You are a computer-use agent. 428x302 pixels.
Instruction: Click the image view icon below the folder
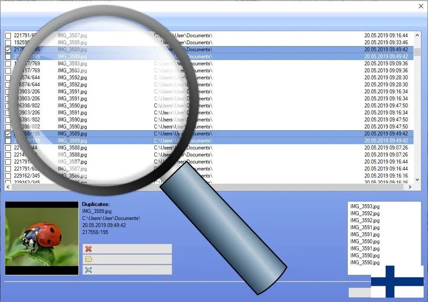tap(88, 270)
